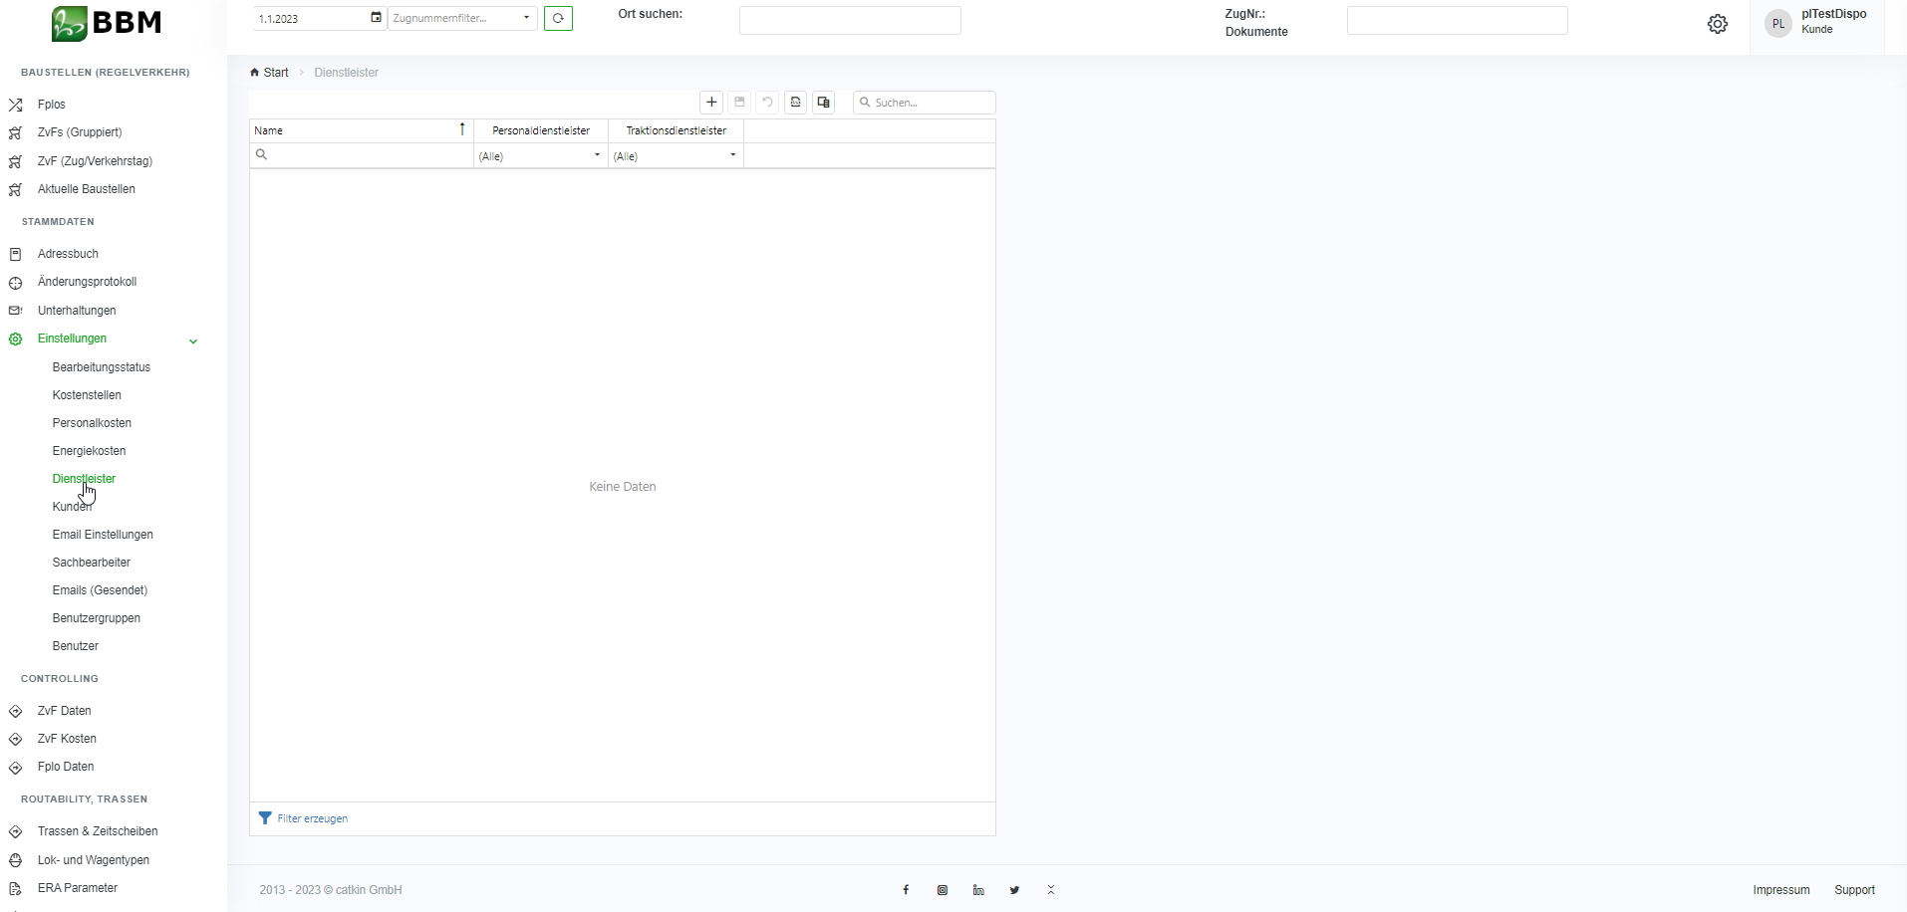
Task: Open Kostenstellen in the sidebar
Action: [x=87, y=395]
